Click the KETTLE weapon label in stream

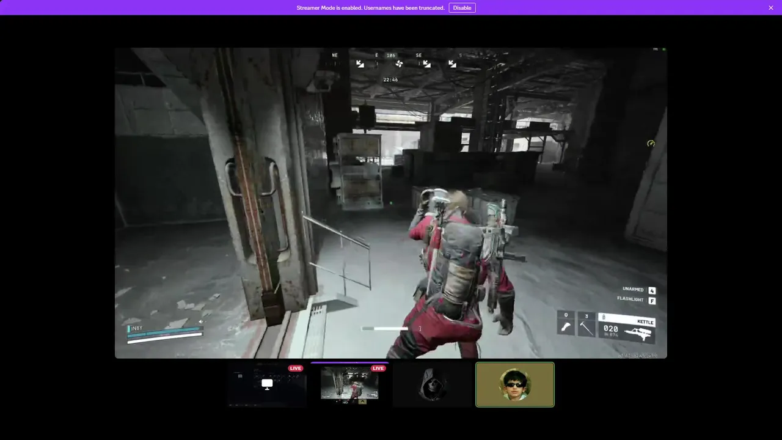[x=645, y=322]
